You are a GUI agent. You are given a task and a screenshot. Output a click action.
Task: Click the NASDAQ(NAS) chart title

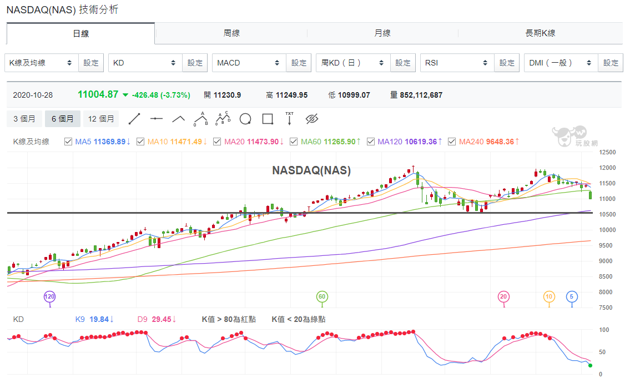311,170
